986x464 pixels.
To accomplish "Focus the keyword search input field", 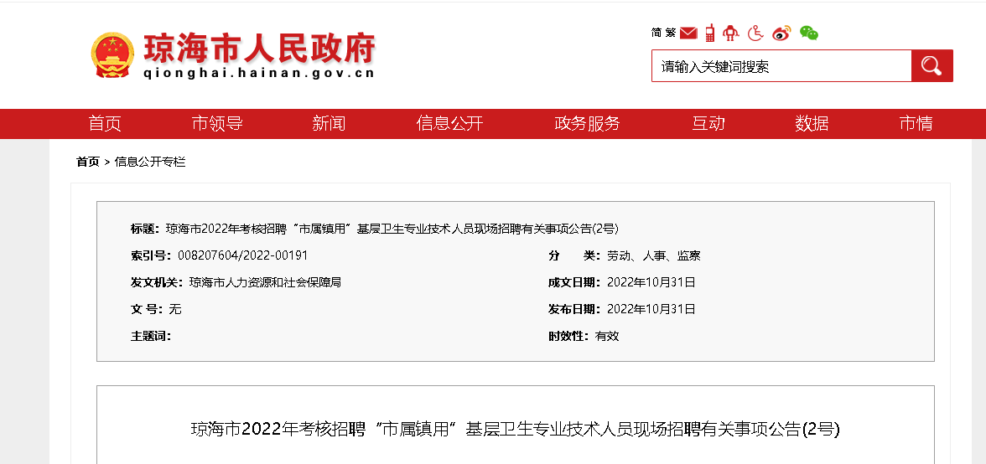I will (781, 65).
